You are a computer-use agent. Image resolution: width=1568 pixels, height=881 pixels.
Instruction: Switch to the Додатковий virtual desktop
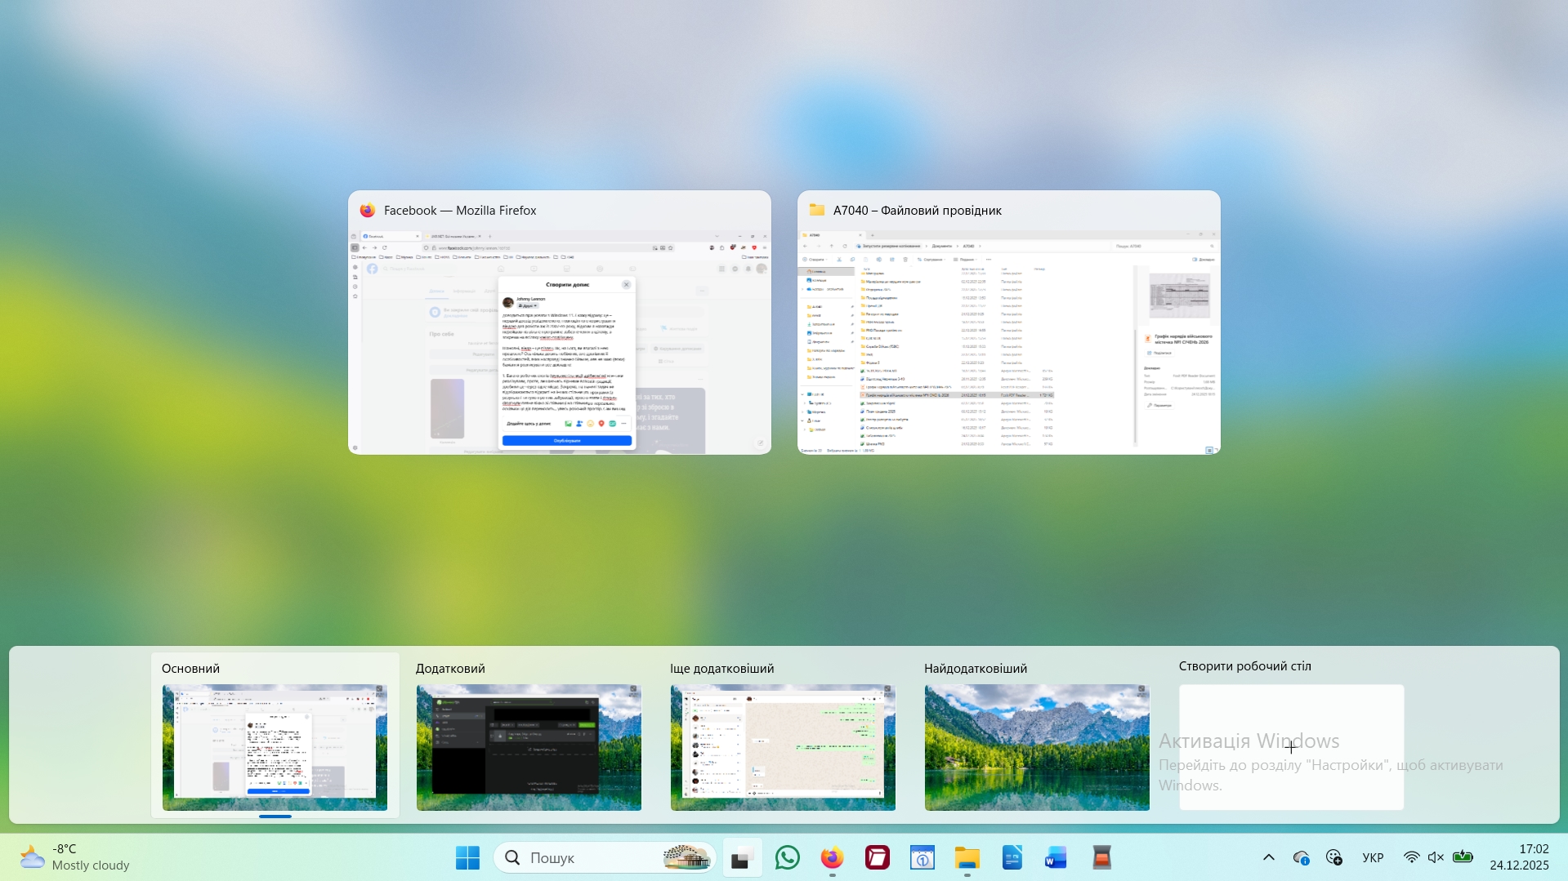pyautogui.click(x=529, y=746)
